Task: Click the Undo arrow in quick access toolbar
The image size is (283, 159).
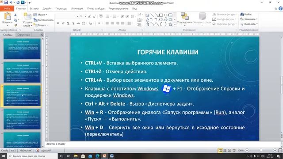Action: pos(11,3)
